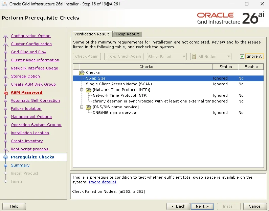Click the DNS/NIS name service folder icon
The image size is (269, 211).
coord(89,107)
